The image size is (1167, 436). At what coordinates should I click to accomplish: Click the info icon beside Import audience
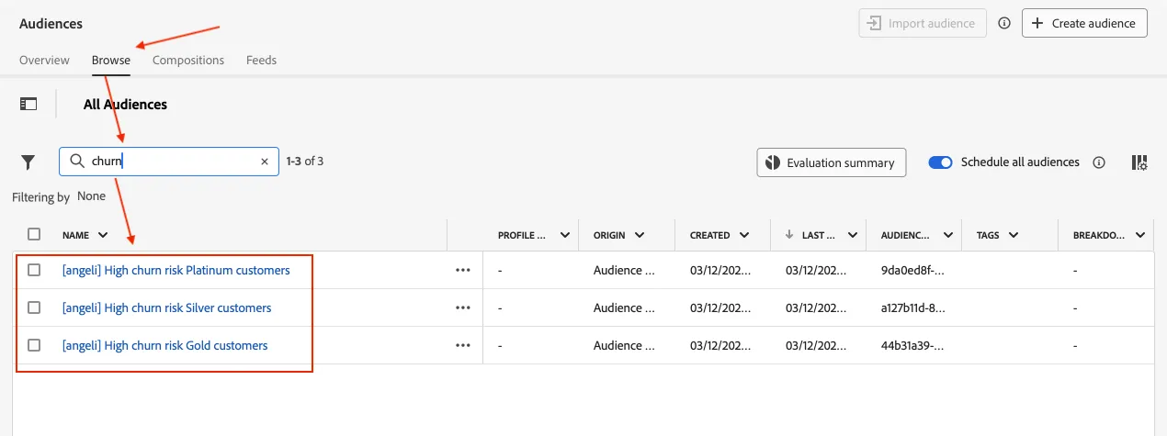[1004, 23]
